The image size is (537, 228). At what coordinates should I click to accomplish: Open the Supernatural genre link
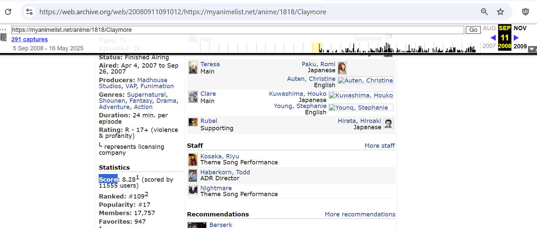[x=146, y=95]
